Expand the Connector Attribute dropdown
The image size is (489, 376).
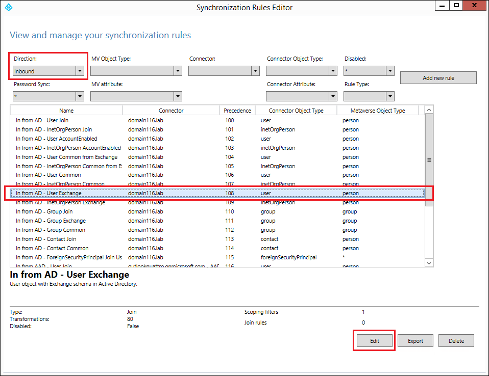click(302, 96)
